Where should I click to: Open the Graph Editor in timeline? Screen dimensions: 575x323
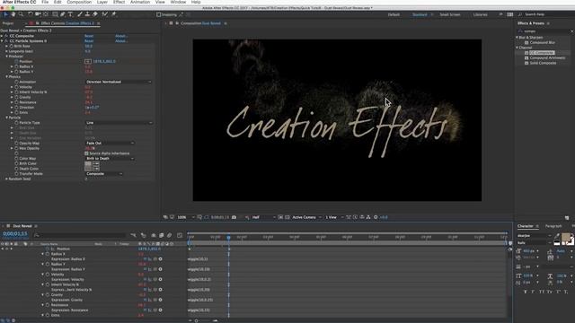(180, 235)
